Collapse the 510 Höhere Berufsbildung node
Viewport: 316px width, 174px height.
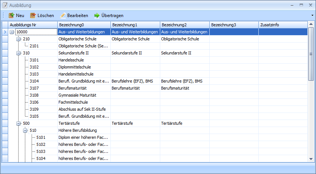(x=25, y=130)
